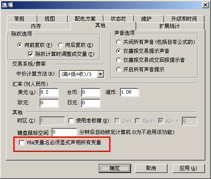Expand the 中价计算方法 dropdown arrow
The height and width of the screenshot is (179, 211).
[x=101, y=74]
